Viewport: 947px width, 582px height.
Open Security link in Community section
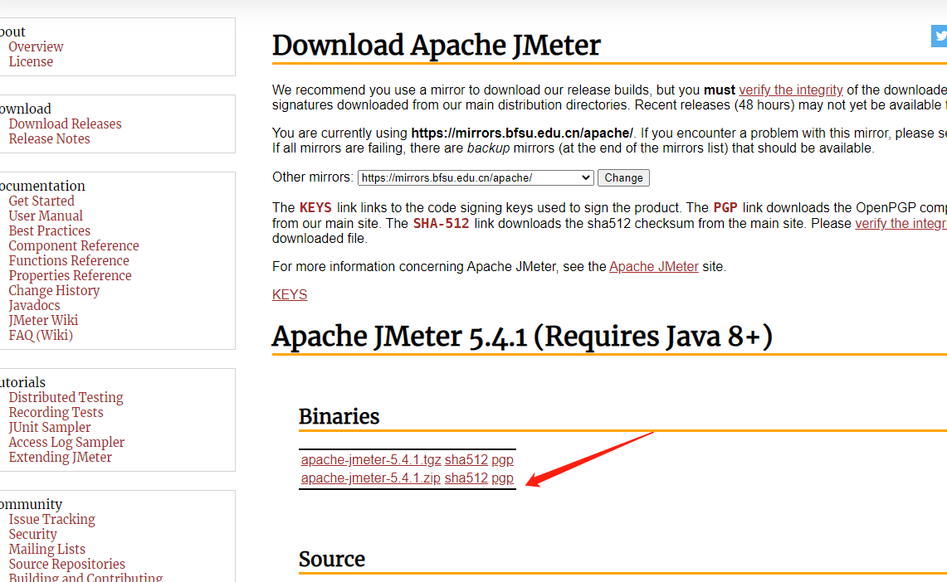tap(32, 535)
